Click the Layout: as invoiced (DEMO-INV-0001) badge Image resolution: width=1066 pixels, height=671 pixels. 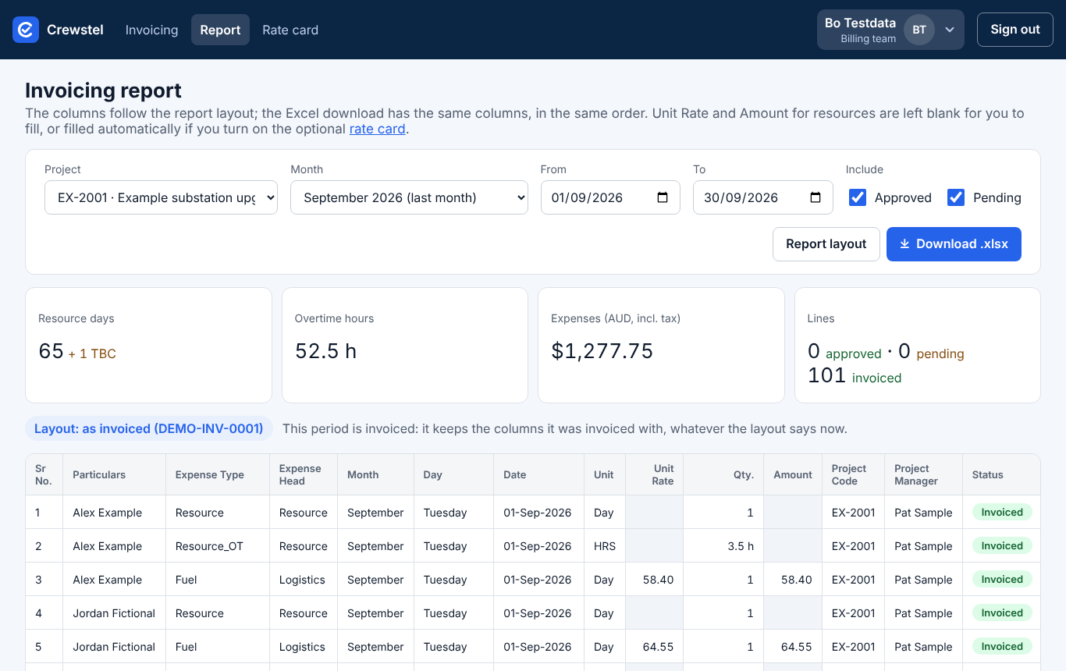[149, 428]
